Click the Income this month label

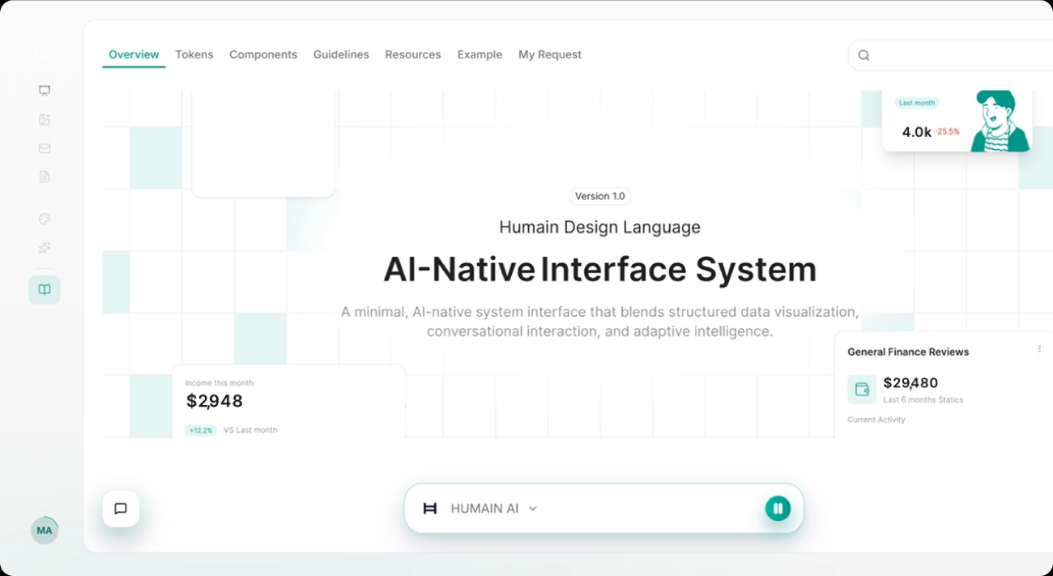(219, 382)
